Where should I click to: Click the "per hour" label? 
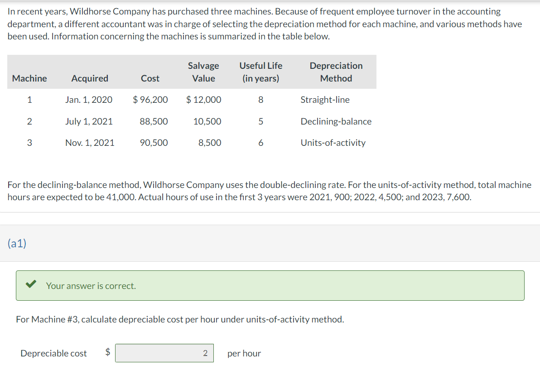click(x=244, y=353)
